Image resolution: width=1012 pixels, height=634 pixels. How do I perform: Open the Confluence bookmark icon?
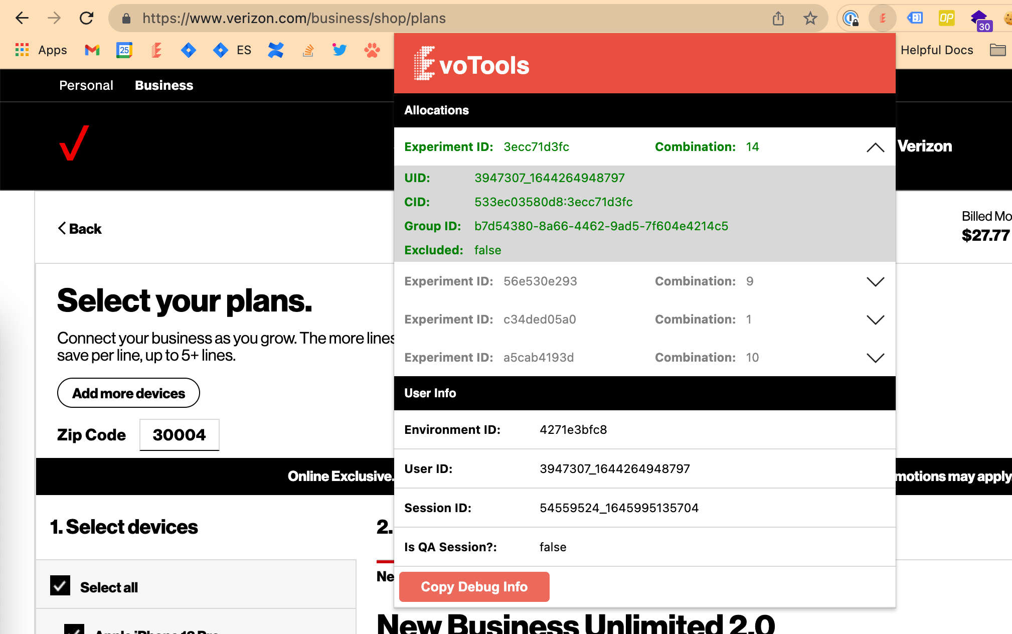(x=276, y=50)
